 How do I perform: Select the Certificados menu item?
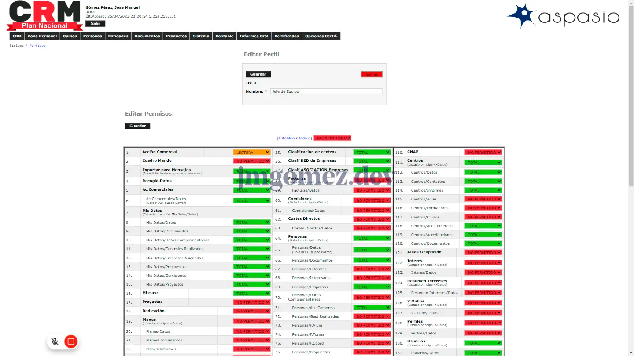click(287, 36)
